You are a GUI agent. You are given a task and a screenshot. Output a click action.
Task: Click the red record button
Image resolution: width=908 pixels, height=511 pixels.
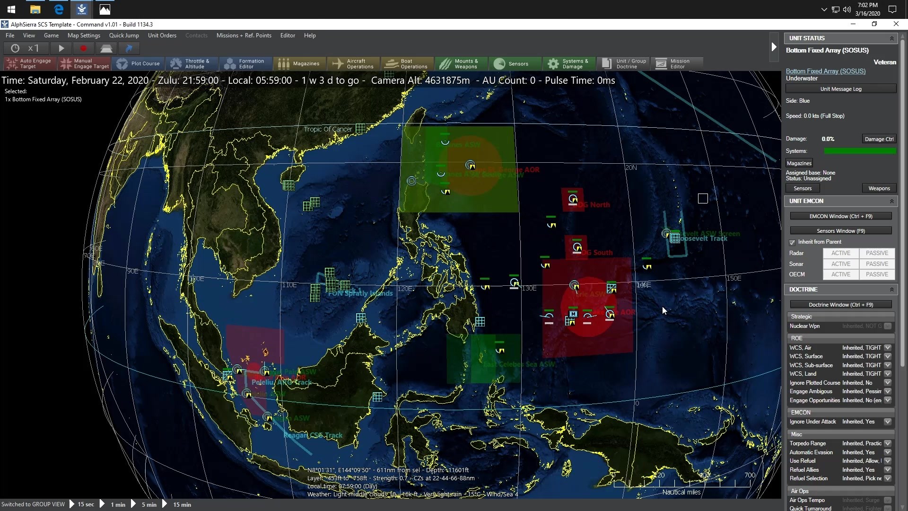point(83,48)
